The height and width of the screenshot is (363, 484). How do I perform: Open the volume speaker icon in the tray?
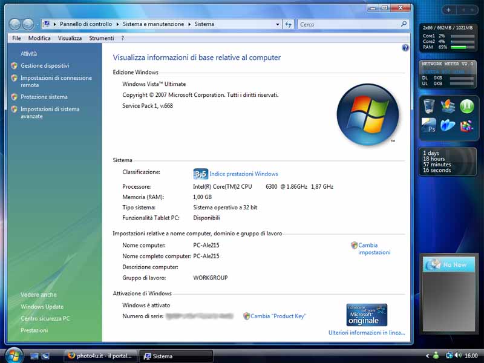point(459,356)
